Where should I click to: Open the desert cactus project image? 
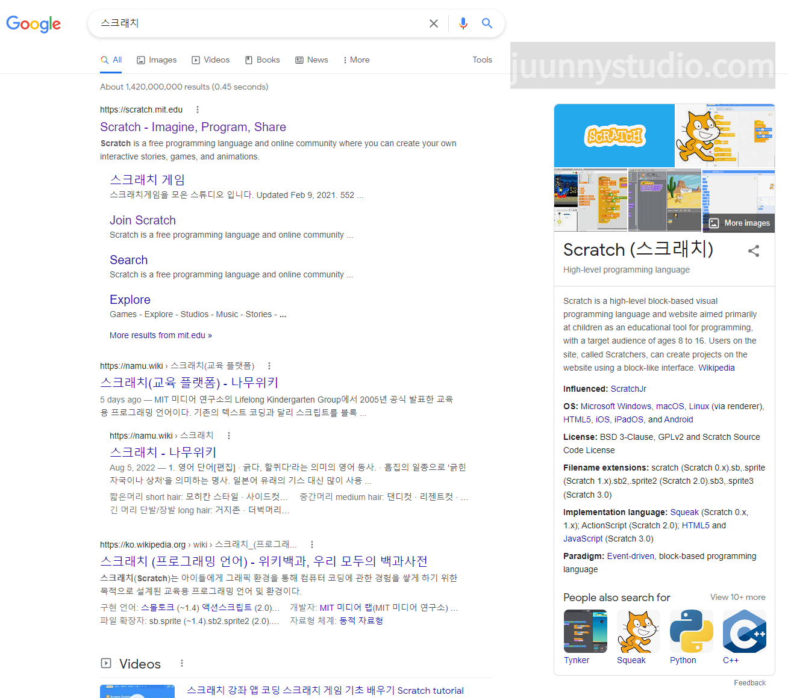click(x=664, y=200)
